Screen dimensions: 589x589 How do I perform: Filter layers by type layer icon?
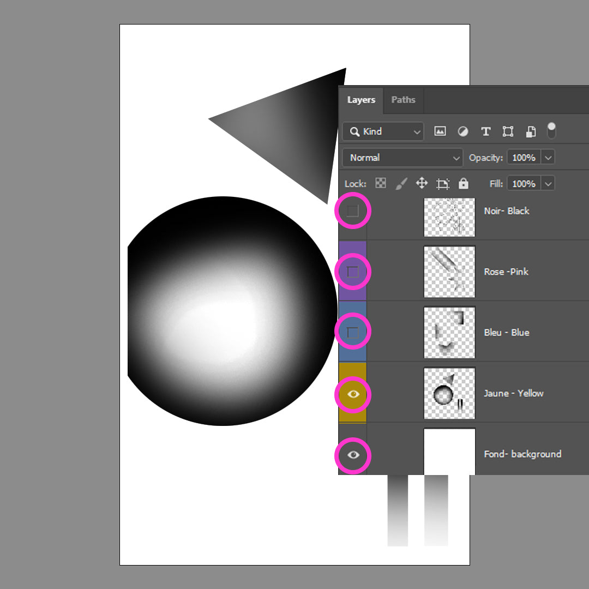pyautogui.click(x=485, y=131)
